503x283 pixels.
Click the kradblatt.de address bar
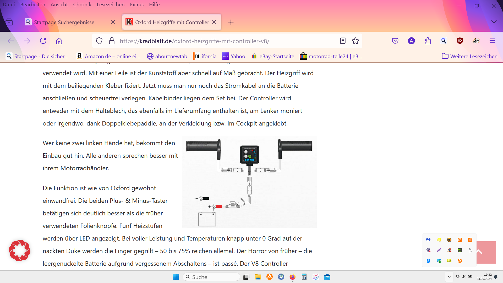(x=227, y=41)
